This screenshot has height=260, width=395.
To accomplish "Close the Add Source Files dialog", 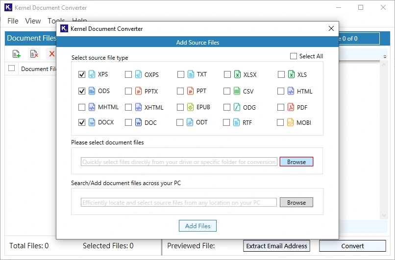I will point(331,28).
